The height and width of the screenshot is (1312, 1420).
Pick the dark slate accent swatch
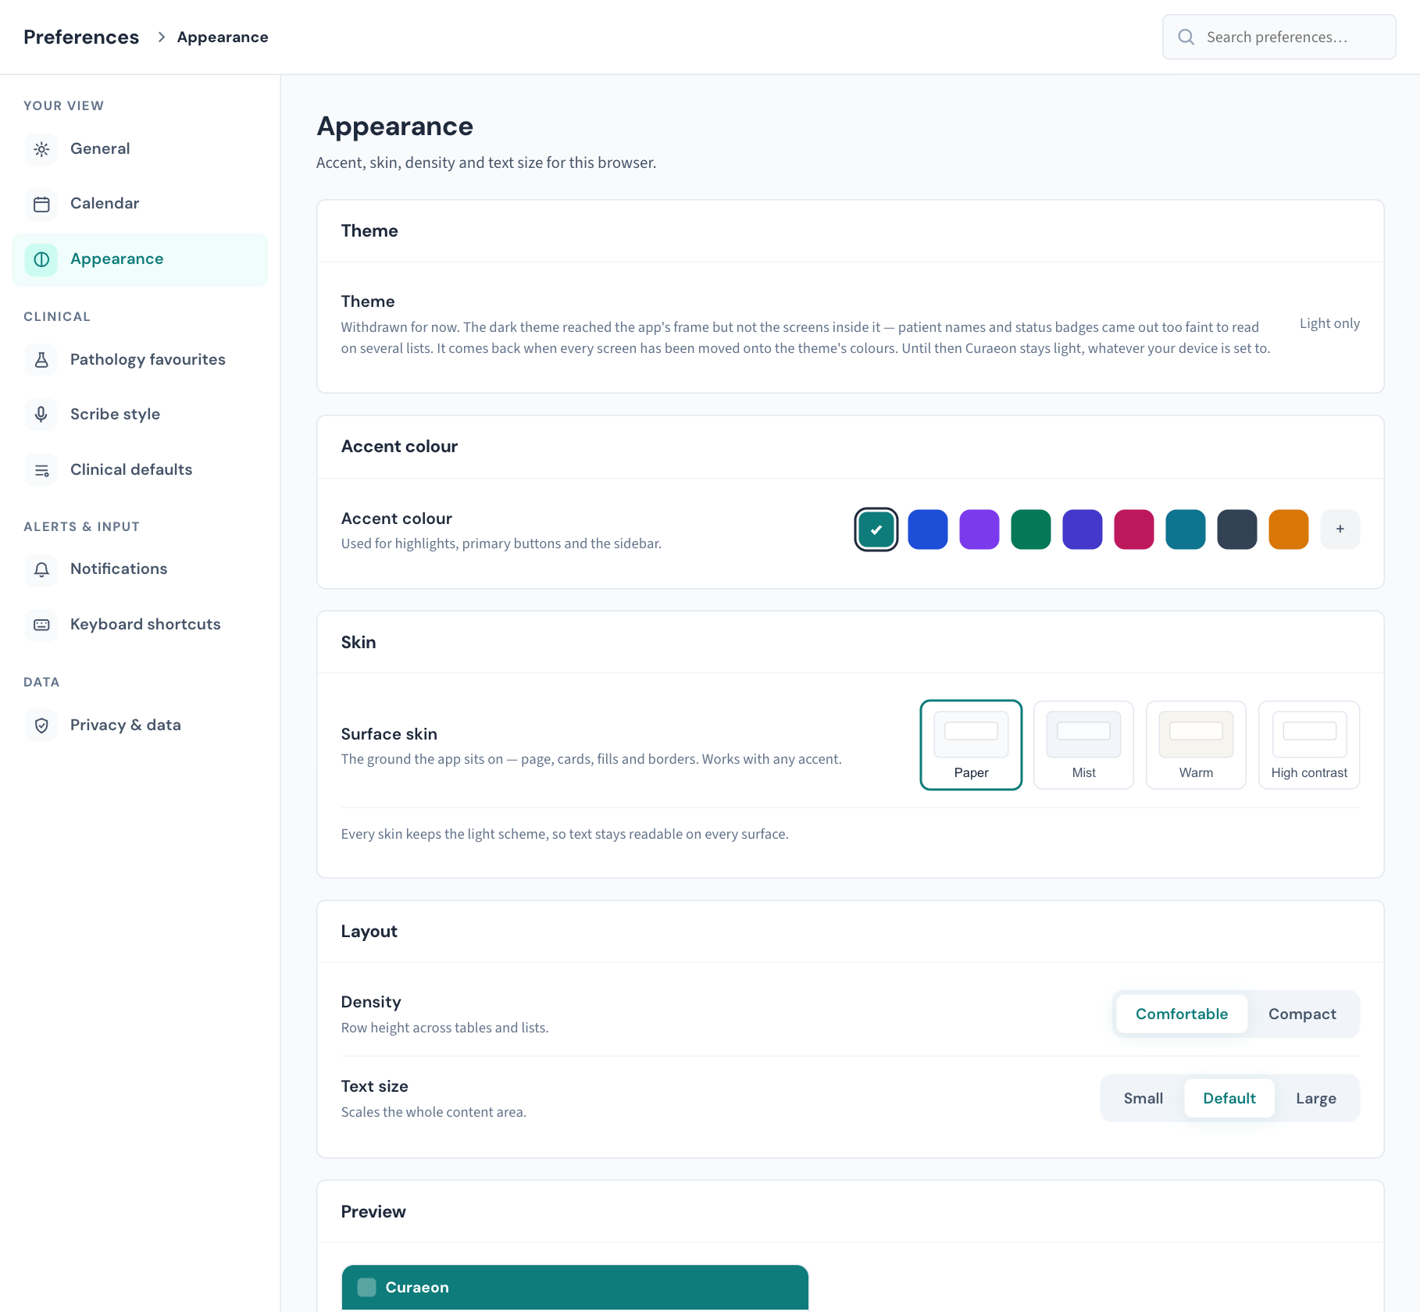tap(1236, 529)
